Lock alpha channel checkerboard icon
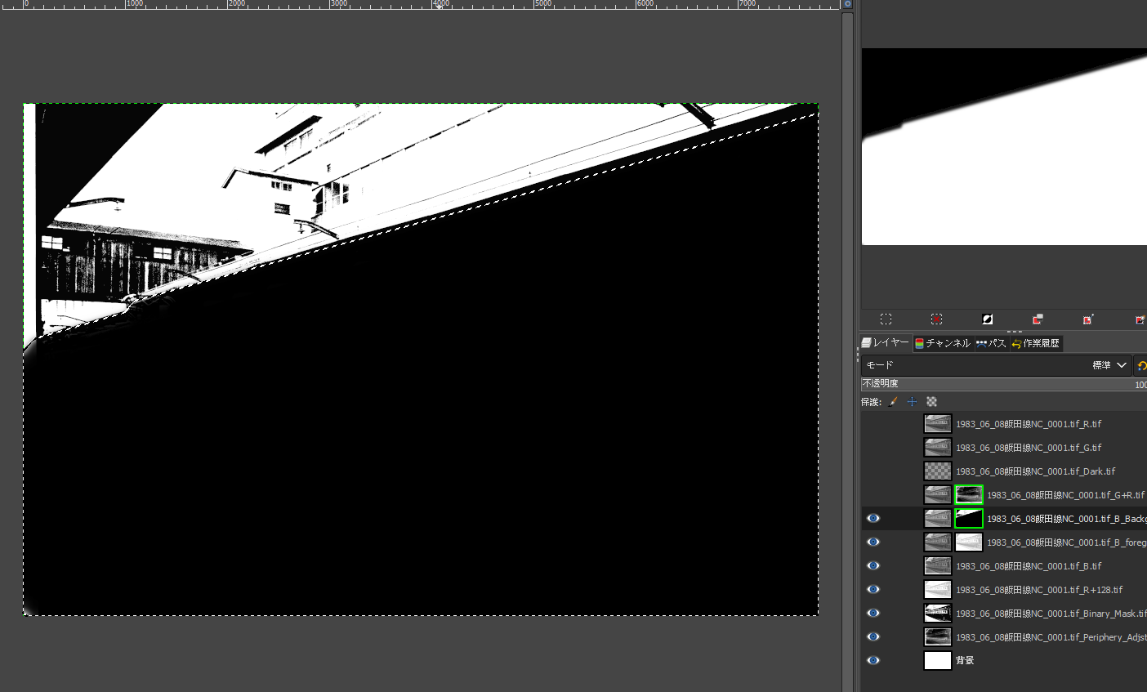This screenshot has width=1147, height=692. point(931,402)
